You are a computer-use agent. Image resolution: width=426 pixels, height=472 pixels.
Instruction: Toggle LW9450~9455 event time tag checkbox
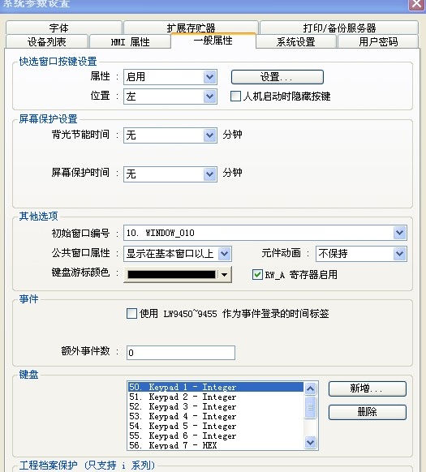[x=132, y=313]
